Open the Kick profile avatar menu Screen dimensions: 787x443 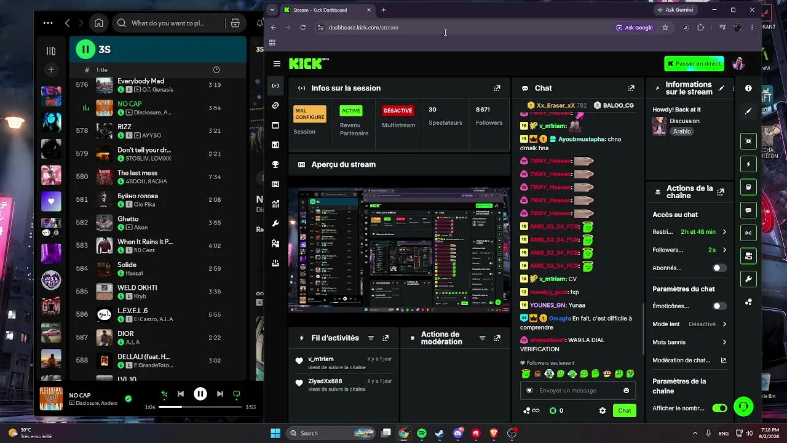point(738,63)
